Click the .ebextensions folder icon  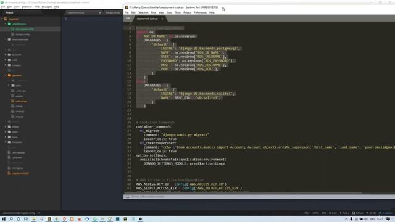pyautogui.click(x=9, y=24)
